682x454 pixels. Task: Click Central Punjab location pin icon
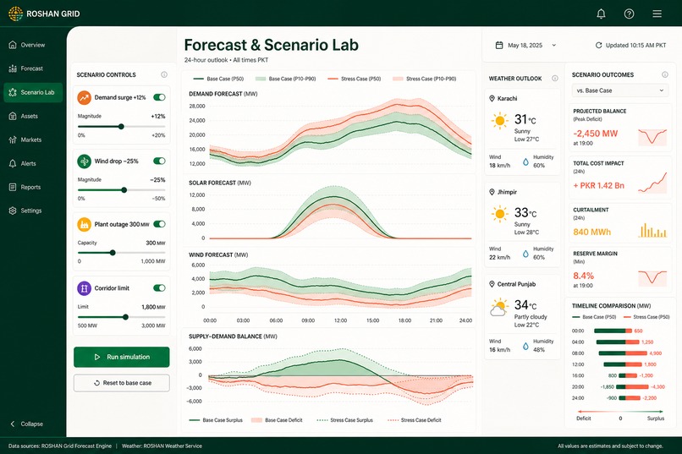point(492,284)
